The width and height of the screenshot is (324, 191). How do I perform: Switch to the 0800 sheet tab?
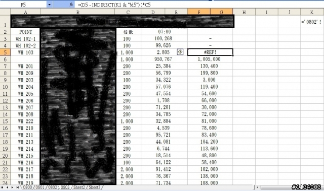pos(27,187)
